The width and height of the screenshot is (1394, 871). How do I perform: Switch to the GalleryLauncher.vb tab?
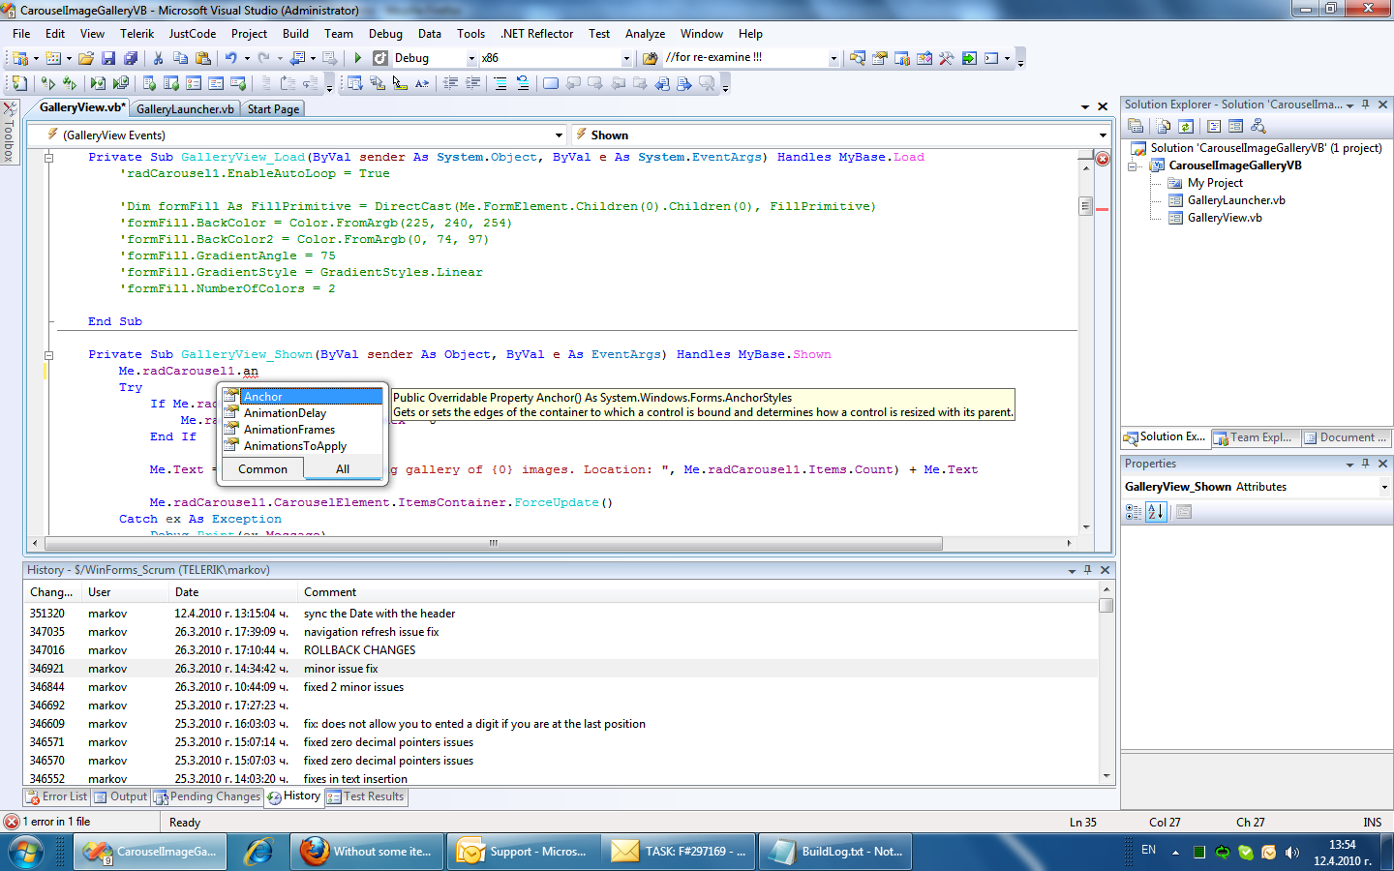(x=185, y=109)
